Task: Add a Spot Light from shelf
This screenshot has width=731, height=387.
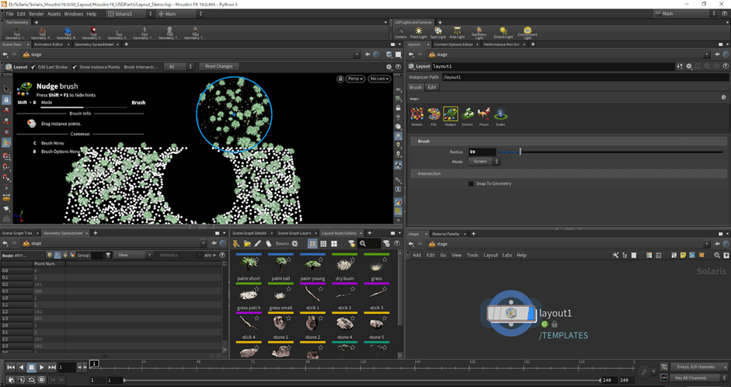Action: coord(438,33)
